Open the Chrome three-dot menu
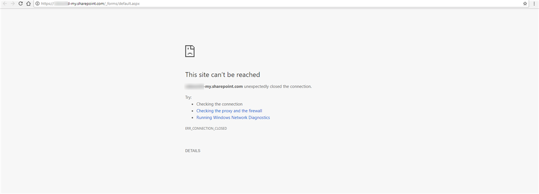Screen dimensions: 539x194 [535, 4]
